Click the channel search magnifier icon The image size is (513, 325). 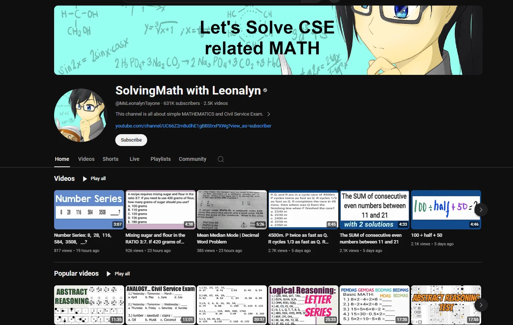pos(221,159)
